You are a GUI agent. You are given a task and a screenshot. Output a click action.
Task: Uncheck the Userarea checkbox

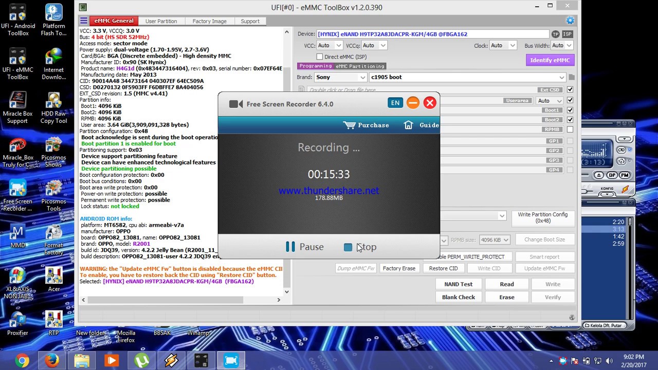coord(570,100)
